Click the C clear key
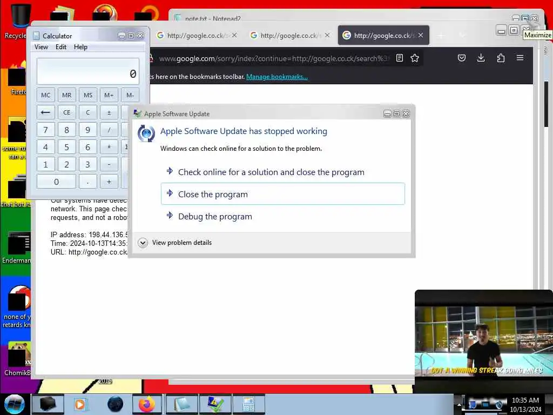 [x=88, y=112]
